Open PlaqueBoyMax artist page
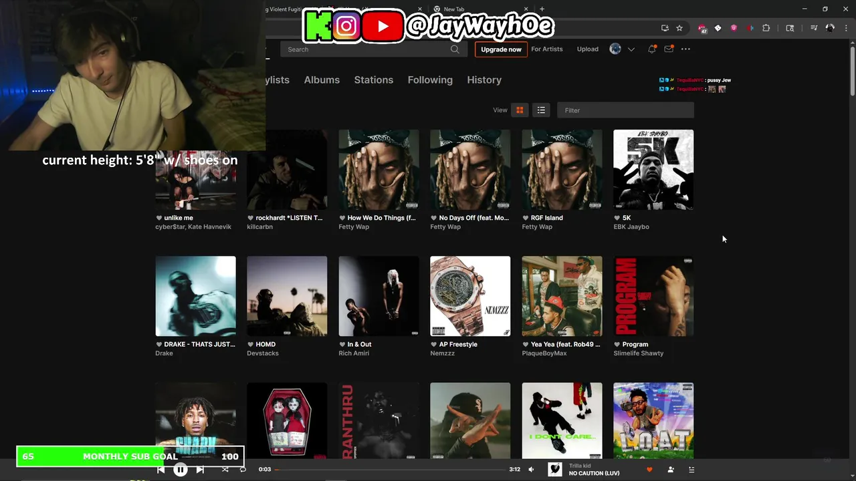The height and width of the screenshot is (481, 856). (544, 353)
